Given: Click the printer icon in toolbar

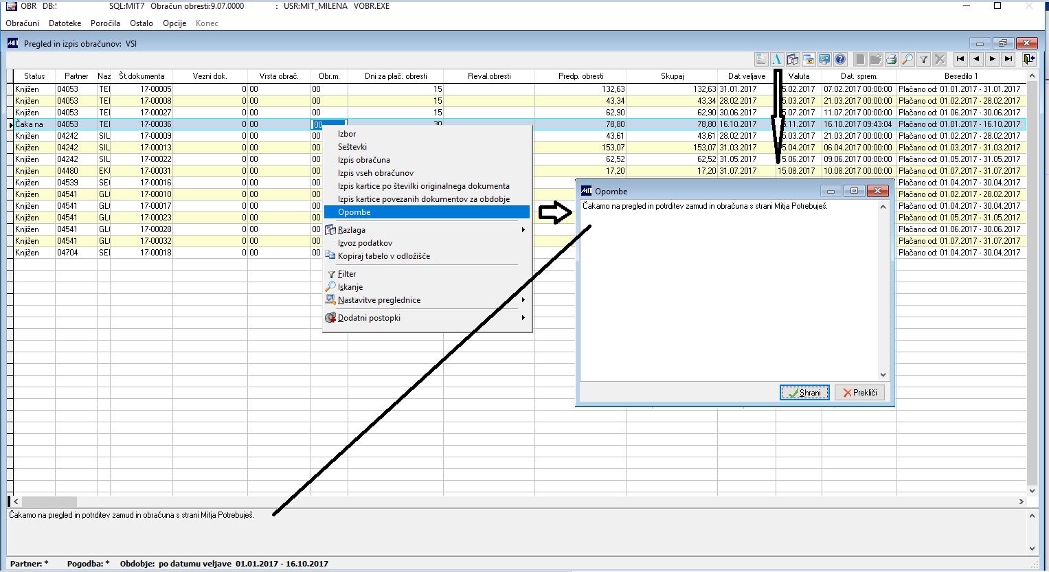Looking at the screenshot, I should [891, 59].
